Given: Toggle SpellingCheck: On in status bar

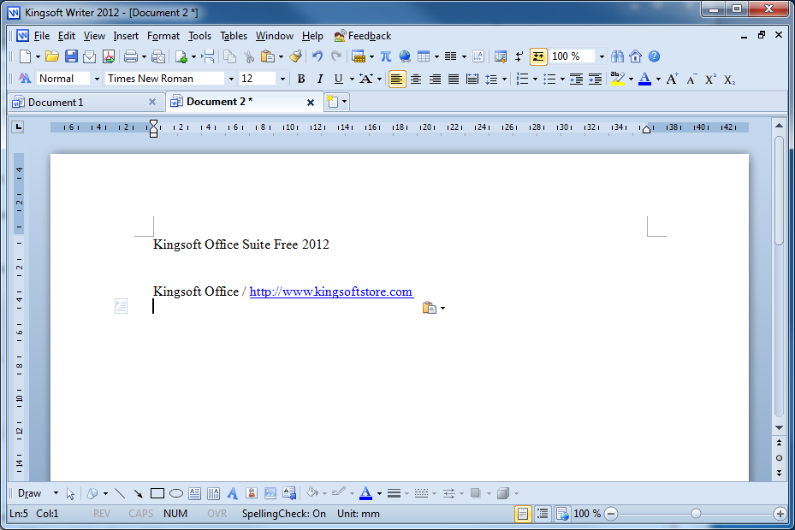Looking at the screenshot, I should [284, 514].
